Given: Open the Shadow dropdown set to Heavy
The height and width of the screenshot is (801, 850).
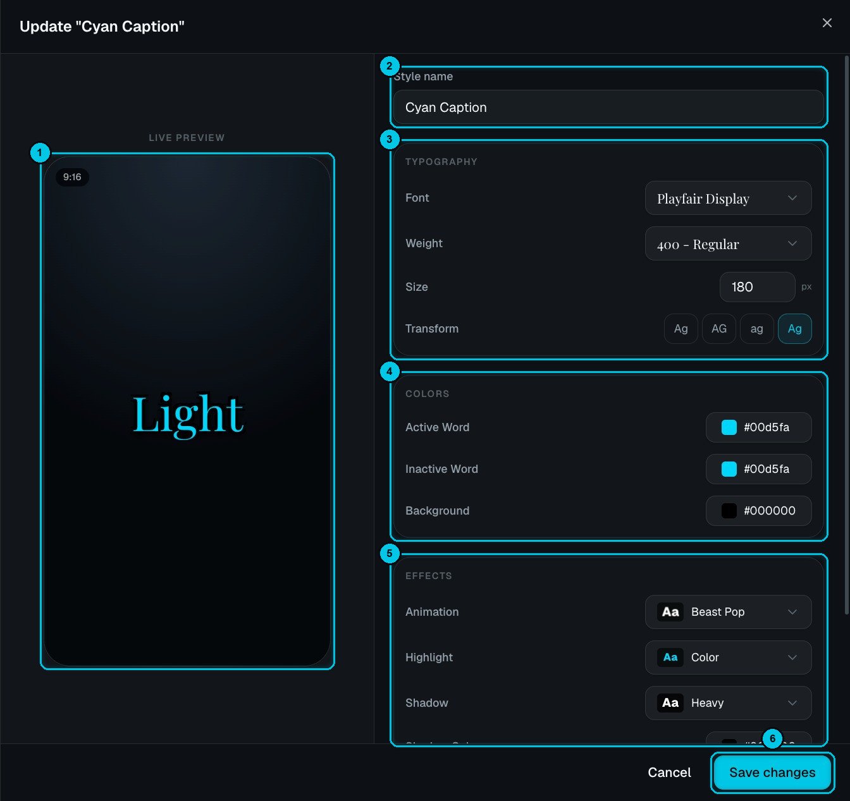Looking at the screenshot, I should (x=728, y=703).
